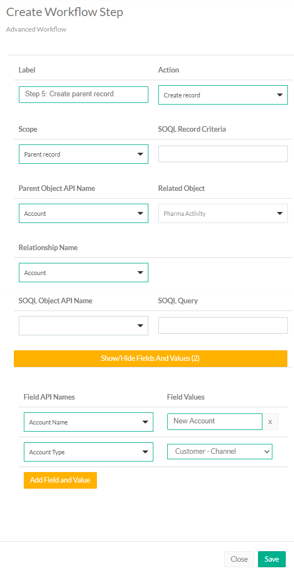Viewport: 294px width, 575px height.
Task: Click the SOQL Object API Name label
Action: click(x=55, y=301)
